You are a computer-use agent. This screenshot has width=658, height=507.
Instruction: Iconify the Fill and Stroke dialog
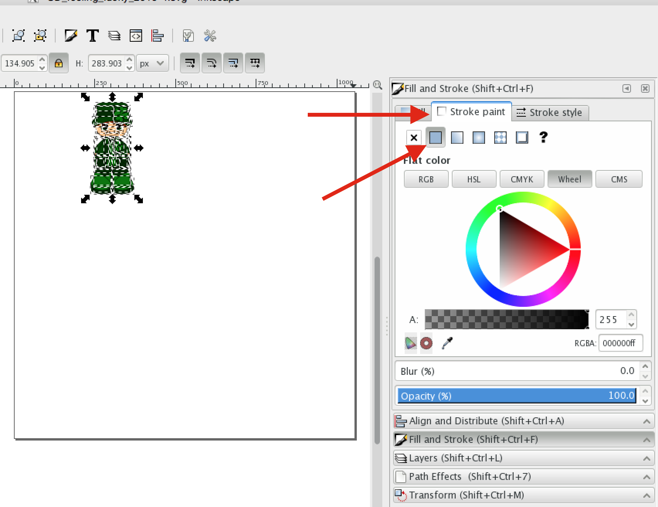click(x=627, y=88)
